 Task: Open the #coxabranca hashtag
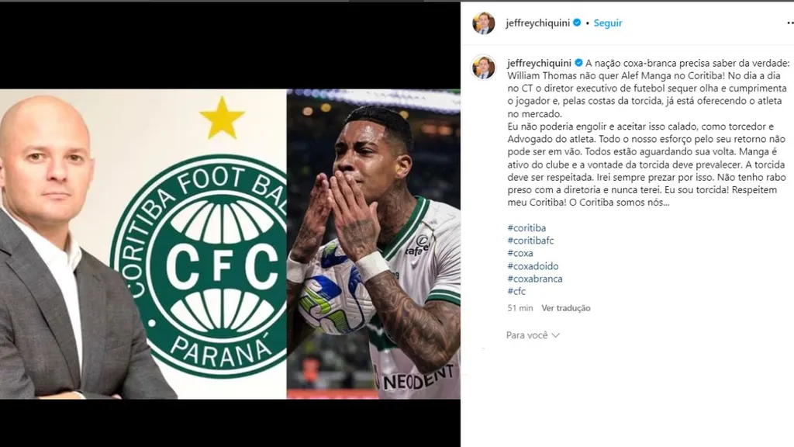click(x=535, y=279)
